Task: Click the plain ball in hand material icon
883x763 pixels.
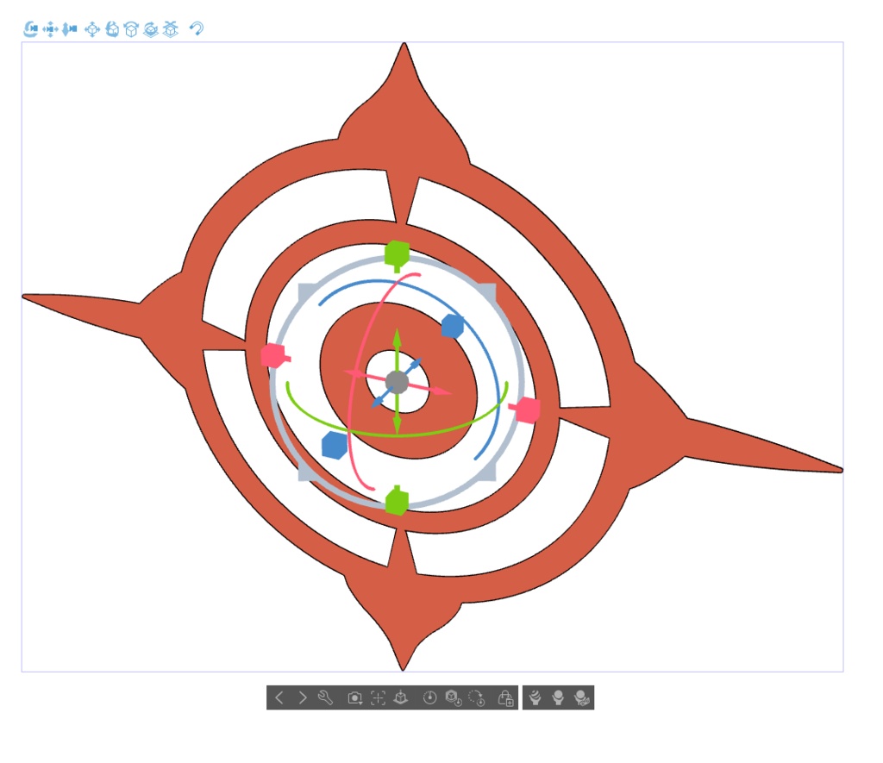Action: pos(558,697)
